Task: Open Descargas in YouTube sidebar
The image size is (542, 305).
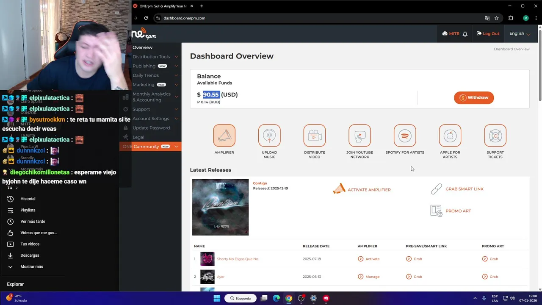Action: tap(30, 255)
